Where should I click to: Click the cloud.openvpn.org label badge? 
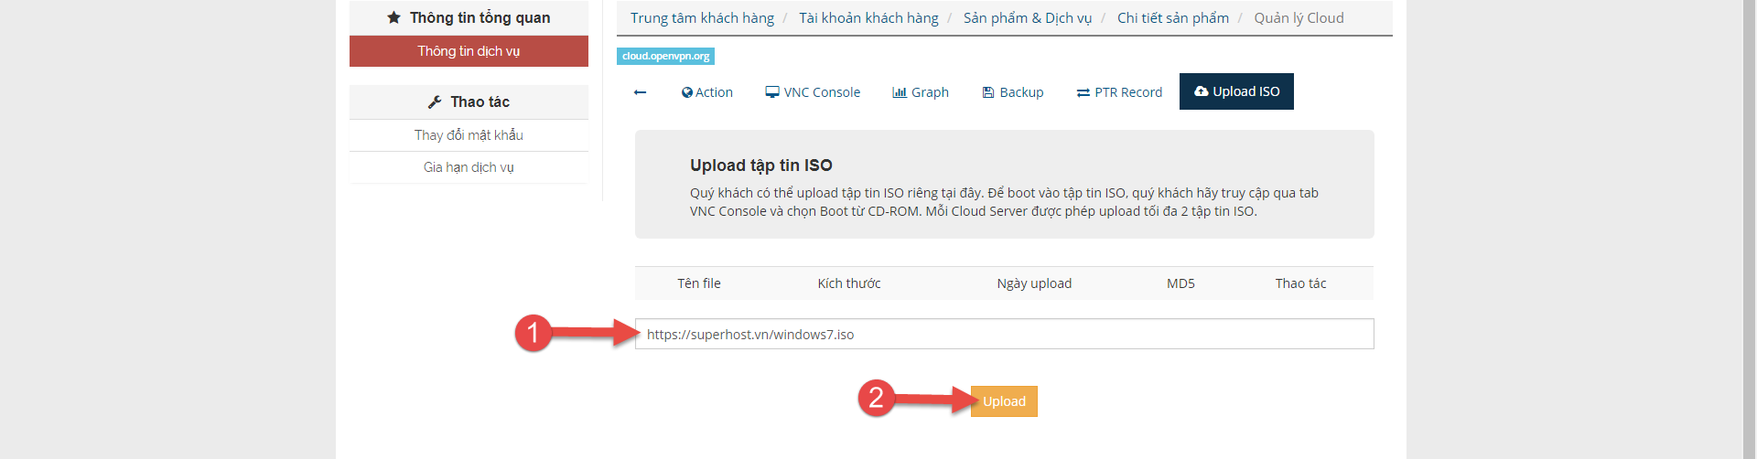[x=665, y=57]
